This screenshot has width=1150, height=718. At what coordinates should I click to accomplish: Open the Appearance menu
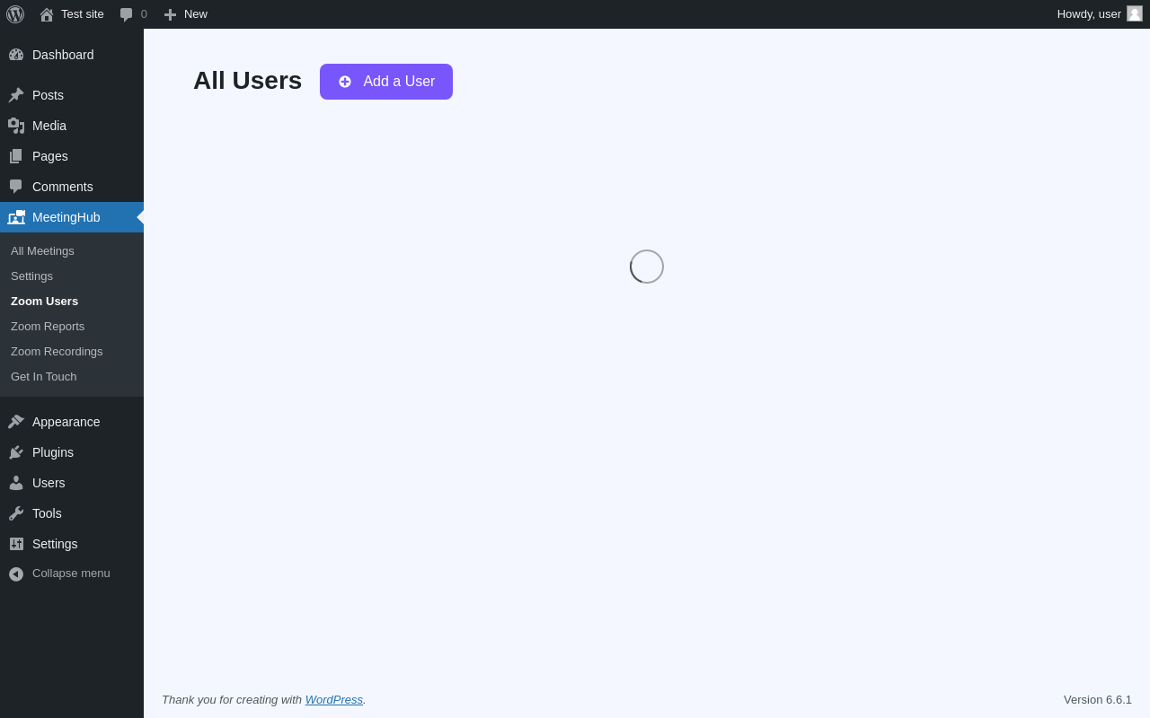(x=72, y=422)
